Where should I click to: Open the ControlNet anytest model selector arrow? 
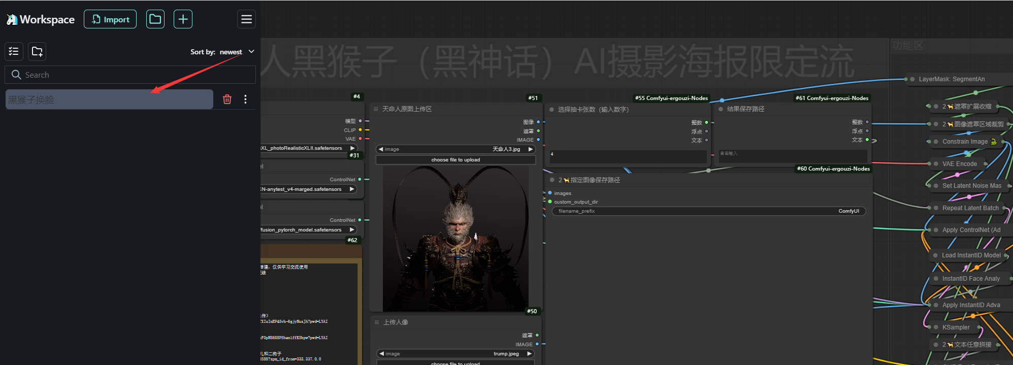pyautogui.click(x=351, y=189)
